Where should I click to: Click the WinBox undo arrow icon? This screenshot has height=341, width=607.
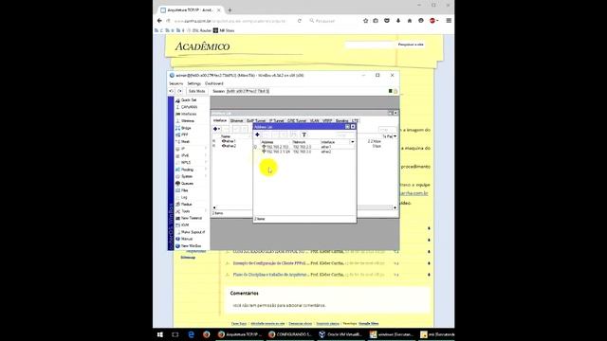click(x=172, y=91)
